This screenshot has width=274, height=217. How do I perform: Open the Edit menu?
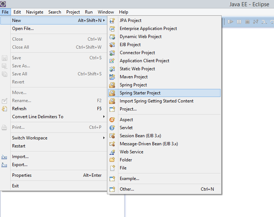pyautogui.click(x=17, y=12)
